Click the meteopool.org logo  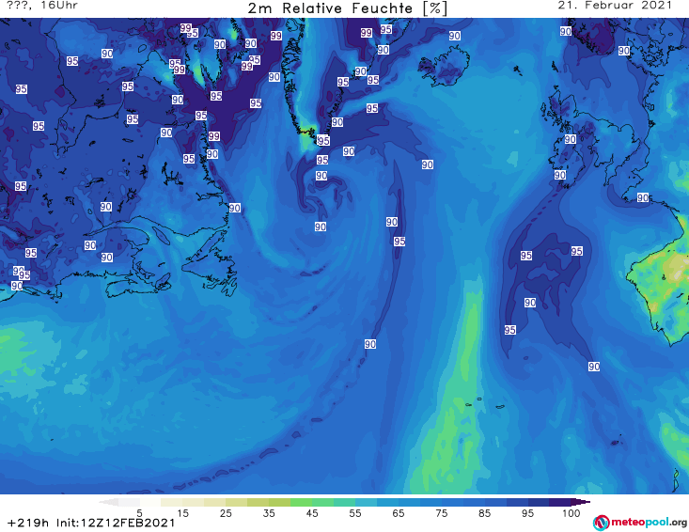click(x=640, y=523)
